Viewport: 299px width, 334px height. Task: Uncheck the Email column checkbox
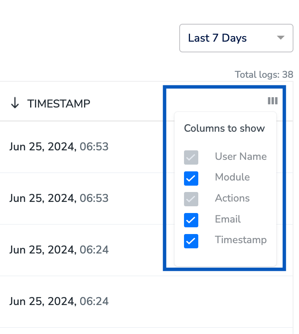coord(191,220)
